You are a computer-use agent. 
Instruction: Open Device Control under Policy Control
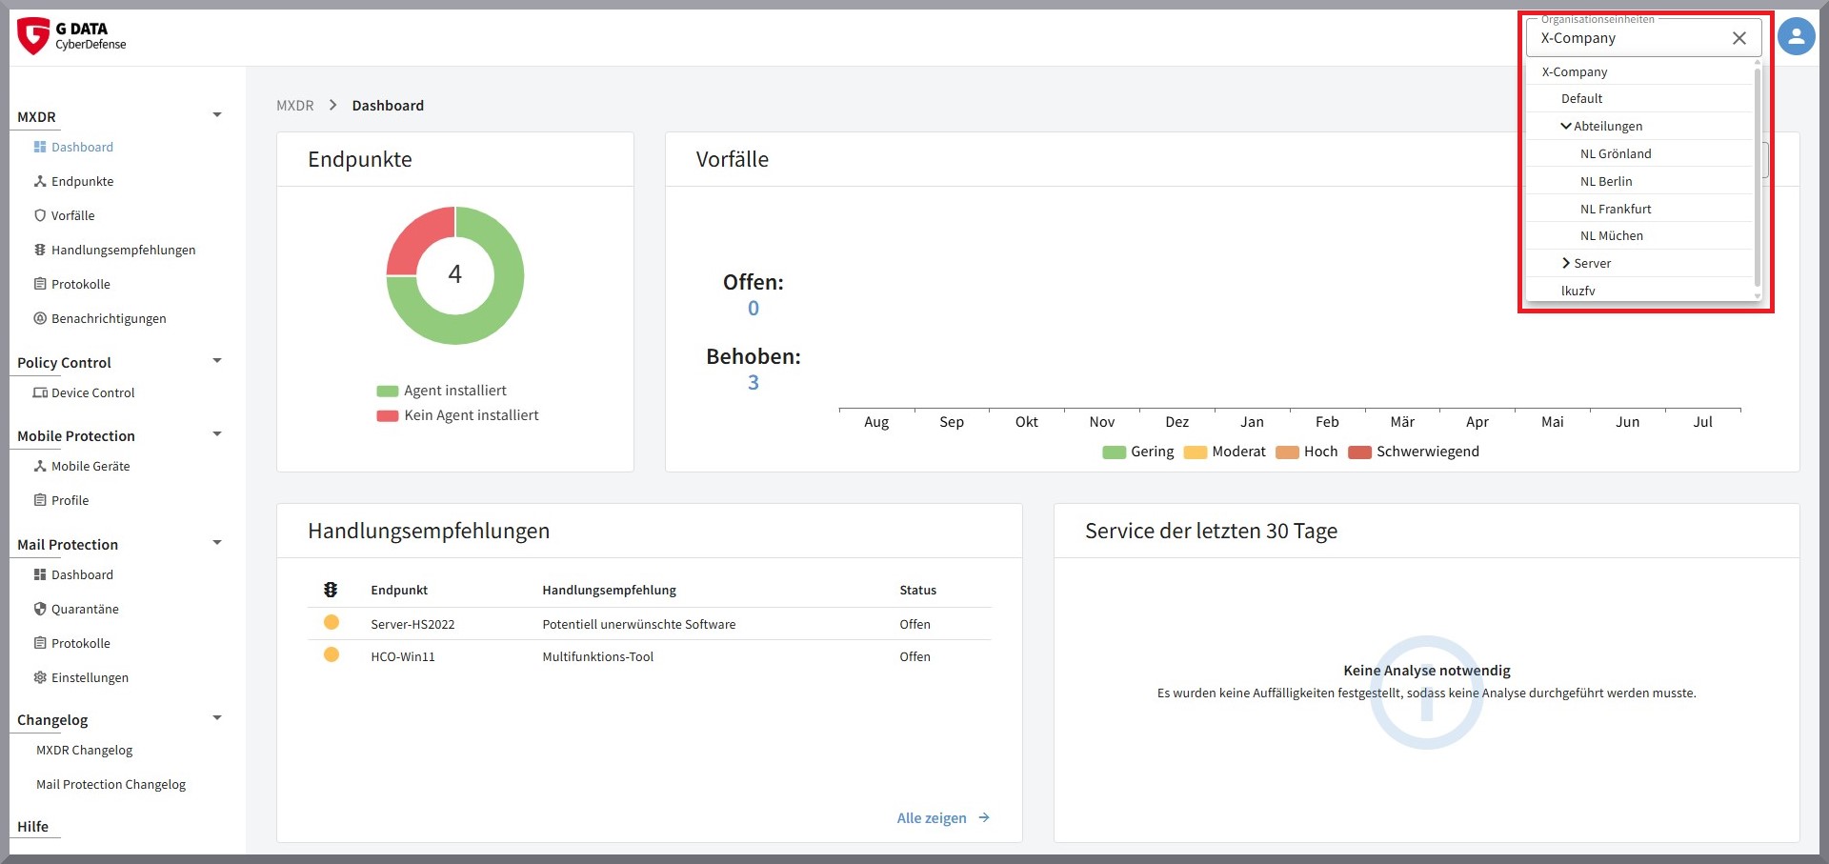[84, 392]
